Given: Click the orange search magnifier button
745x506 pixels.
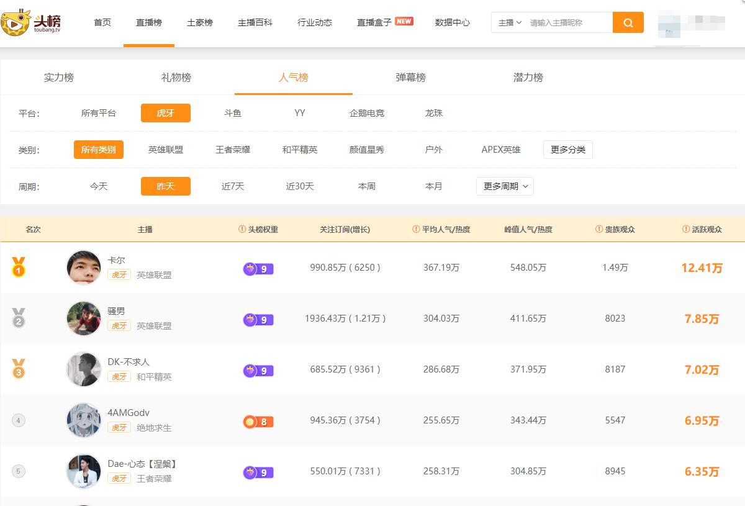Looking at the screenshot, I should click(628, 23).
